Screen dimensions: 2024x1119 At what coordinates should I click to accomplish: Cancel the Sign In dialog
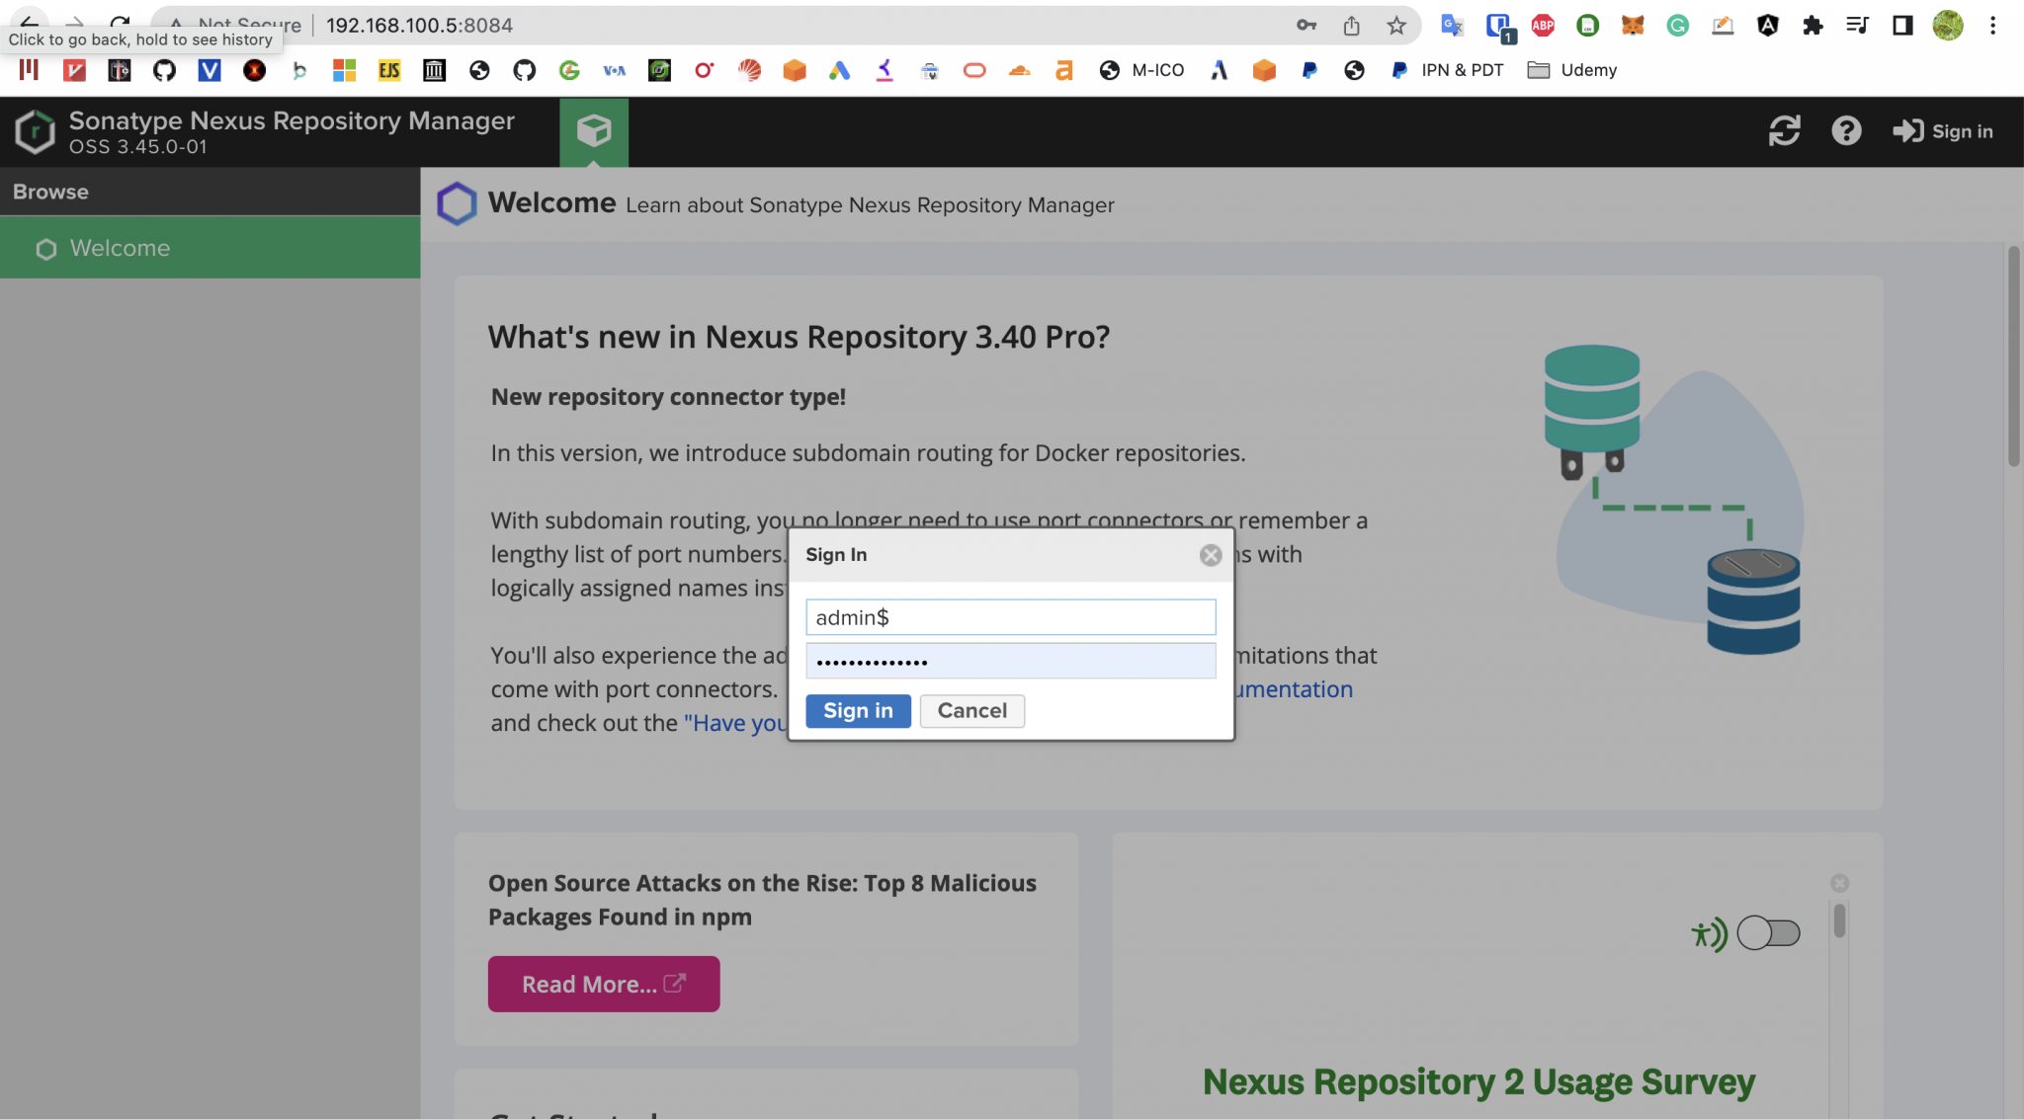(971, 710)
